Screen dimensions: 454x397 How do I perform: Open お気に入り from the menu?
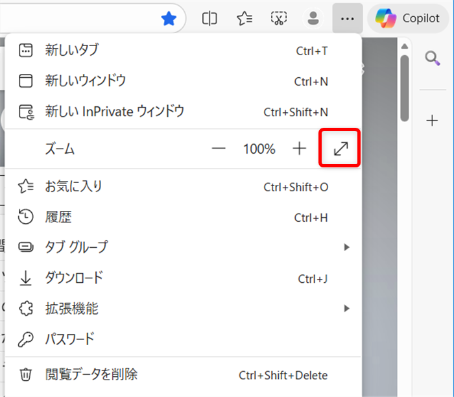coord(184,186)
